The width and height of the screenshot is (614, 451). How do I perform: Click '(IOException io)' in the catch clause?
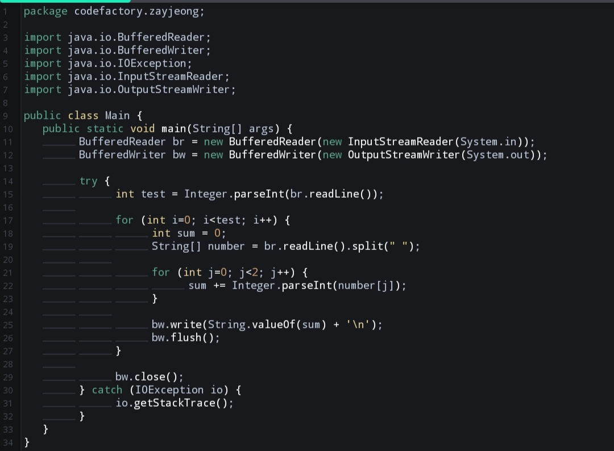click(179, 390)
